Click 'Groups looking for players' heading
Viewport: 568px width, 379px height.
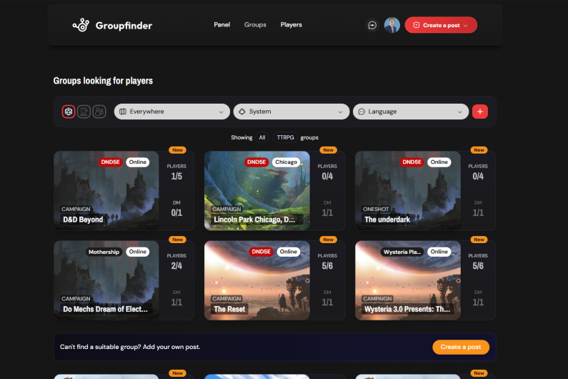103,81
